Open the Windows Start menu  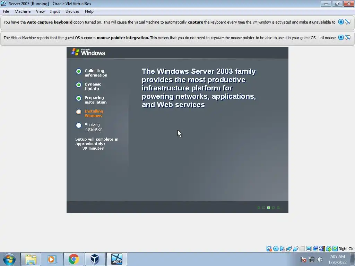(9, 259)
